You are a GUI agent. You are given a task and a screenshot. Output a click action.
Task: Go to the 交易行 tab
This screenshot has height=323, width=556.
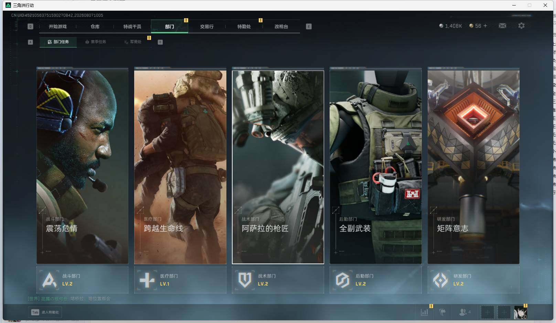(207, 26)
